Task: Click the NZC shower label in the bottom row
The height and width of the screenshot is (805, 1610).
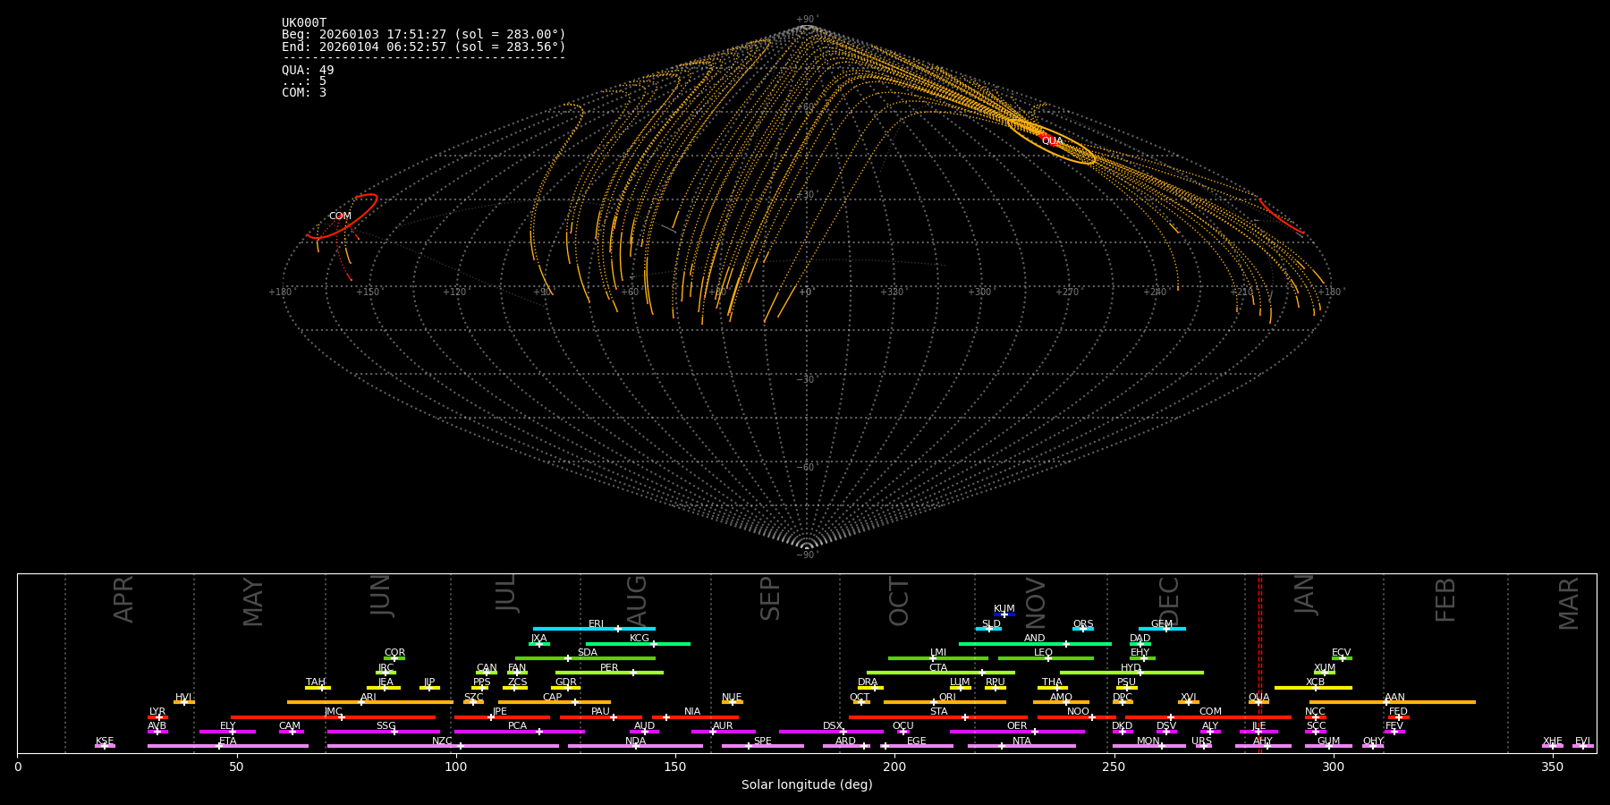Action: pos(442,741)
